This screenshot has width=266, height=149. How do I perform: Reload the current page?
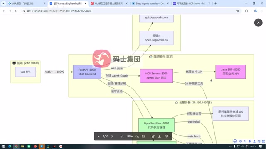pos(16,11)
